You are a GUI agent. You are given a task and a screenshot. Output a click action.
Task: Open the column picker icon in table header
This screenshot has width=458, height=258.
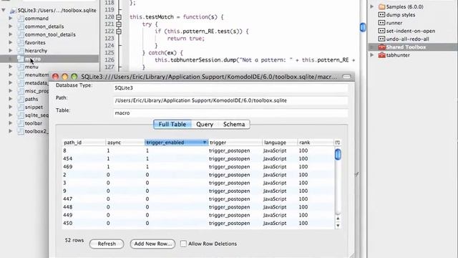point(337,143)
